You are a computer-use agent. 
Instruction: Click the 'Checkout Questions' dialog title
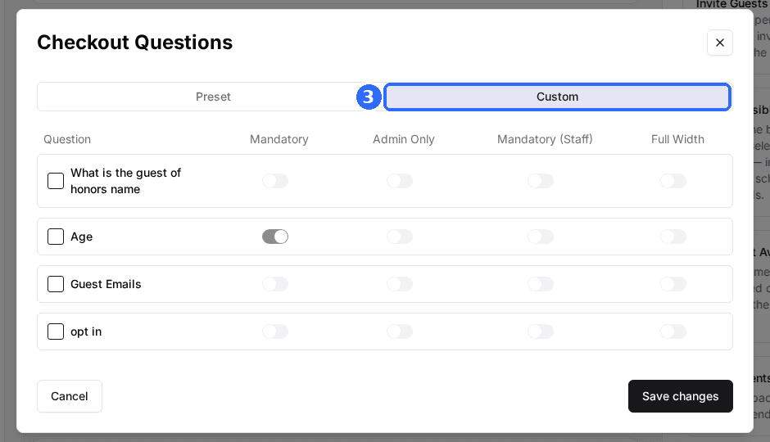[x=135, y=43]
